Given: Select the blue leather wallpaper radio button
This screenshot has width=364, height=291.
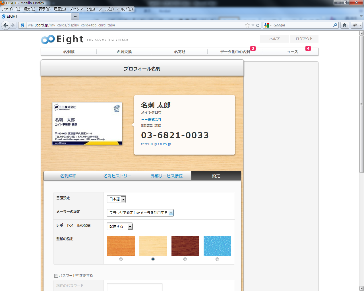Looking at the screenshot, I should pos(217,259).
